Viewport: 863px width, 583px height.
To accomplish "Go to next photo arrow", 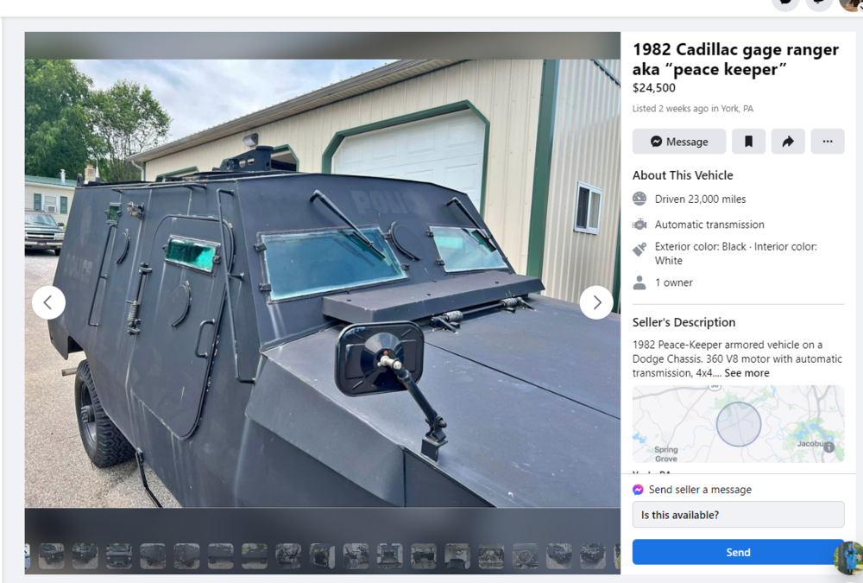I will 596,302.
